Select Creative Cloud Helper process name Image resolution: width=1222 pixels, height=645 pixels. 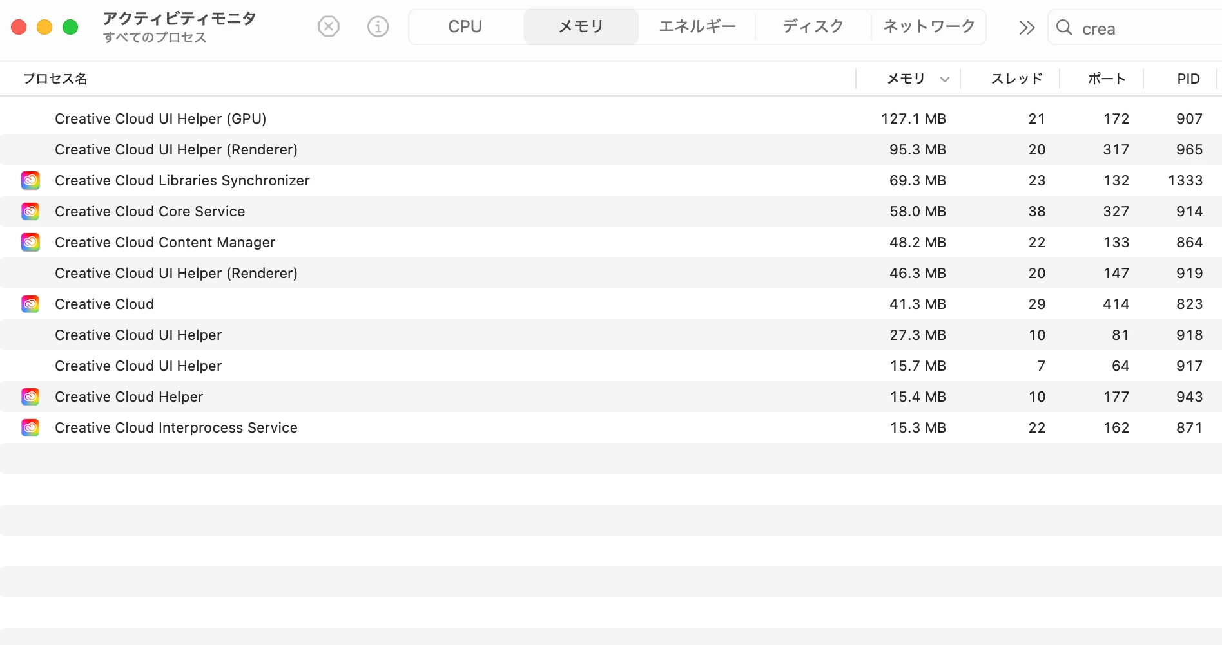click(129, 397)
